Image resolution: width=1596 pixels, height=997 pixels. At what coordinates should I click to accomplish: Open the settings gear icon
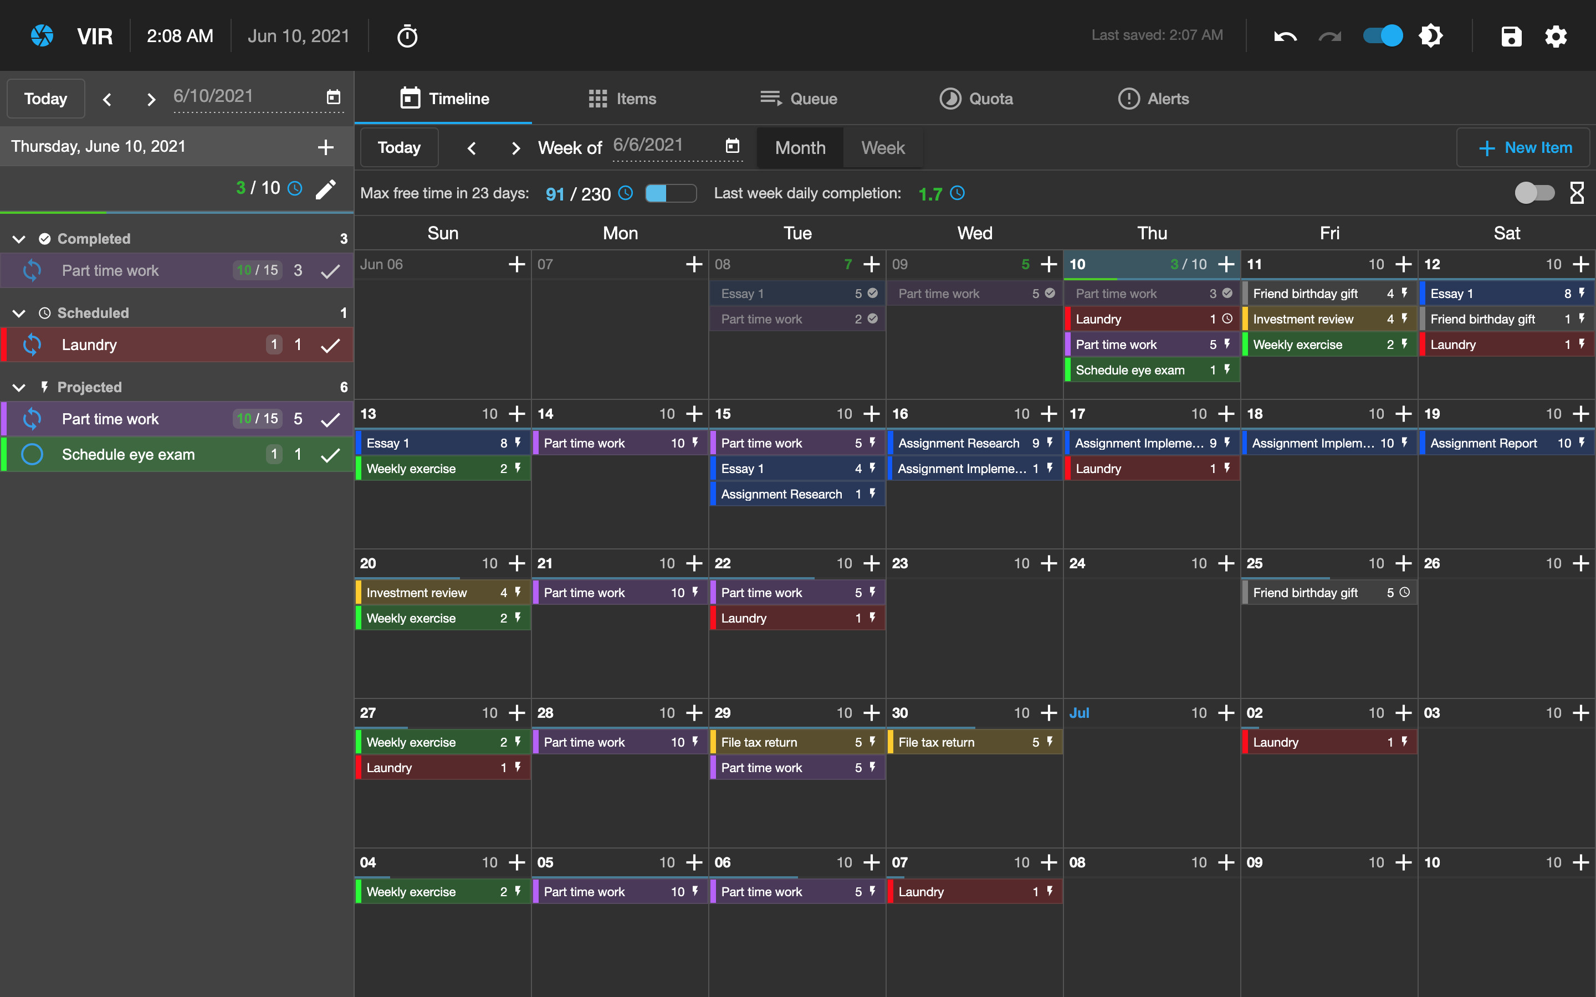(x=1556, y=36)
